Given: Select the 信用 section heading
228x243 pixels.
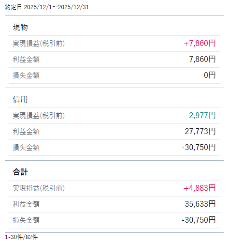Looking at the screenshot, I should 20,99.
